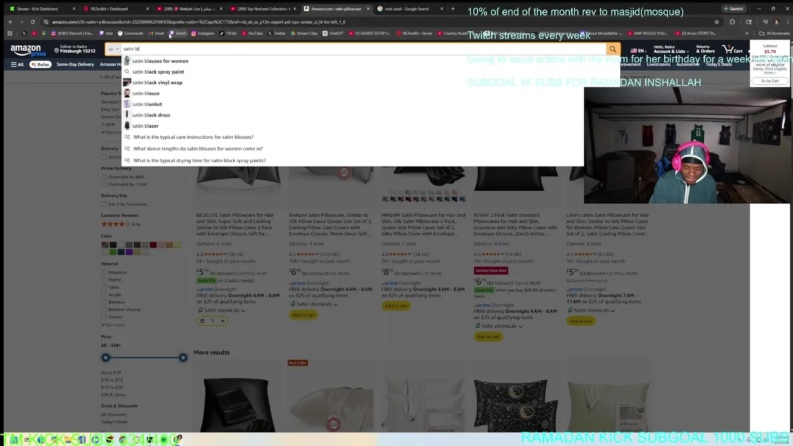
Task: Check the Satin material checkbox
Action: (x=104, y=287)
